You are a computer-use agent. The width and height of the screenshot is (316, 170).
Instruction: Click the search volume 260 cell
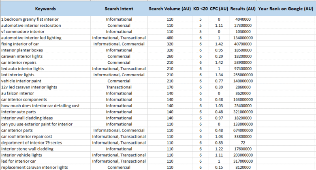(170, 56)
